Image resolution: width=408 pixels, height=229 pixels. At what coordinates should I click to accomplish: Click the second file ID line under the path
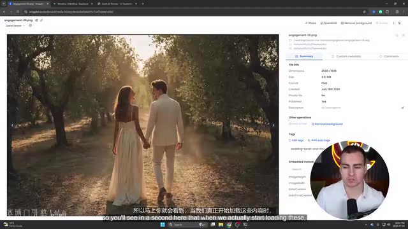pos(310,48)
